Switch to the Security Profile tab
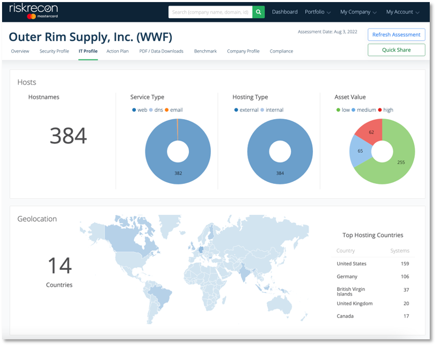 coord(54,51)
